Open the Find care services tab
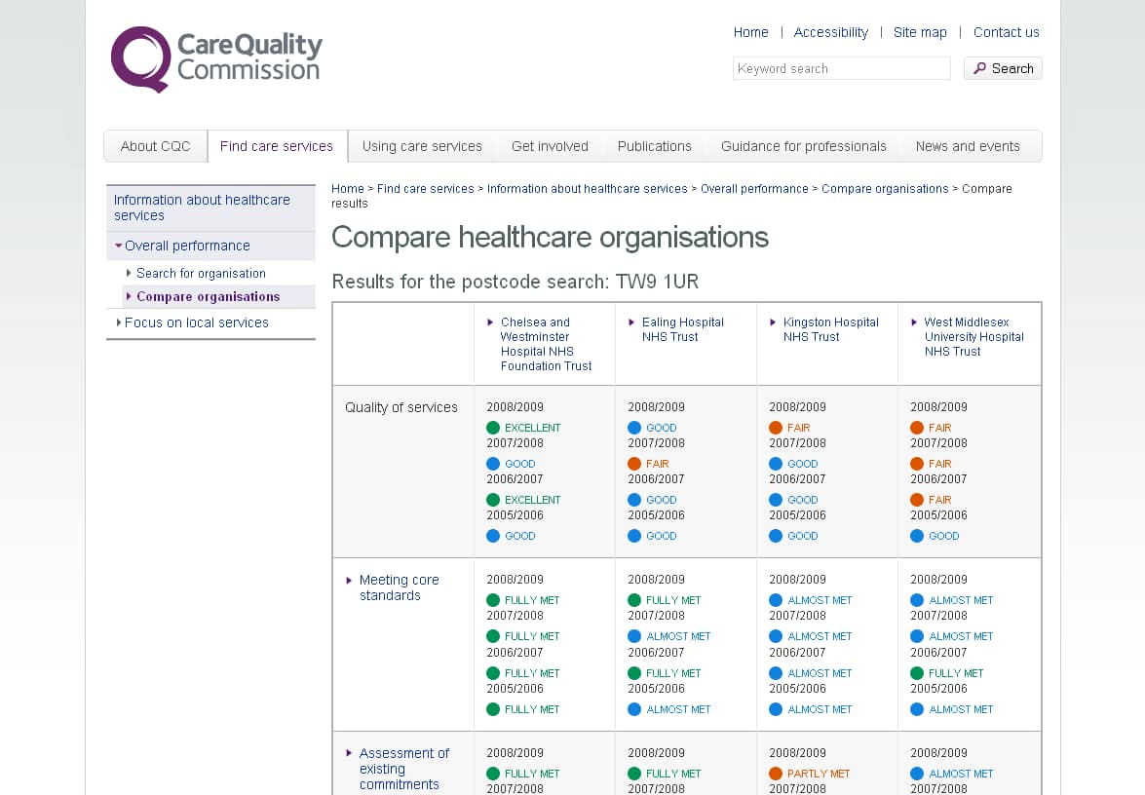The image size is (1145, 795). point(277,146)
